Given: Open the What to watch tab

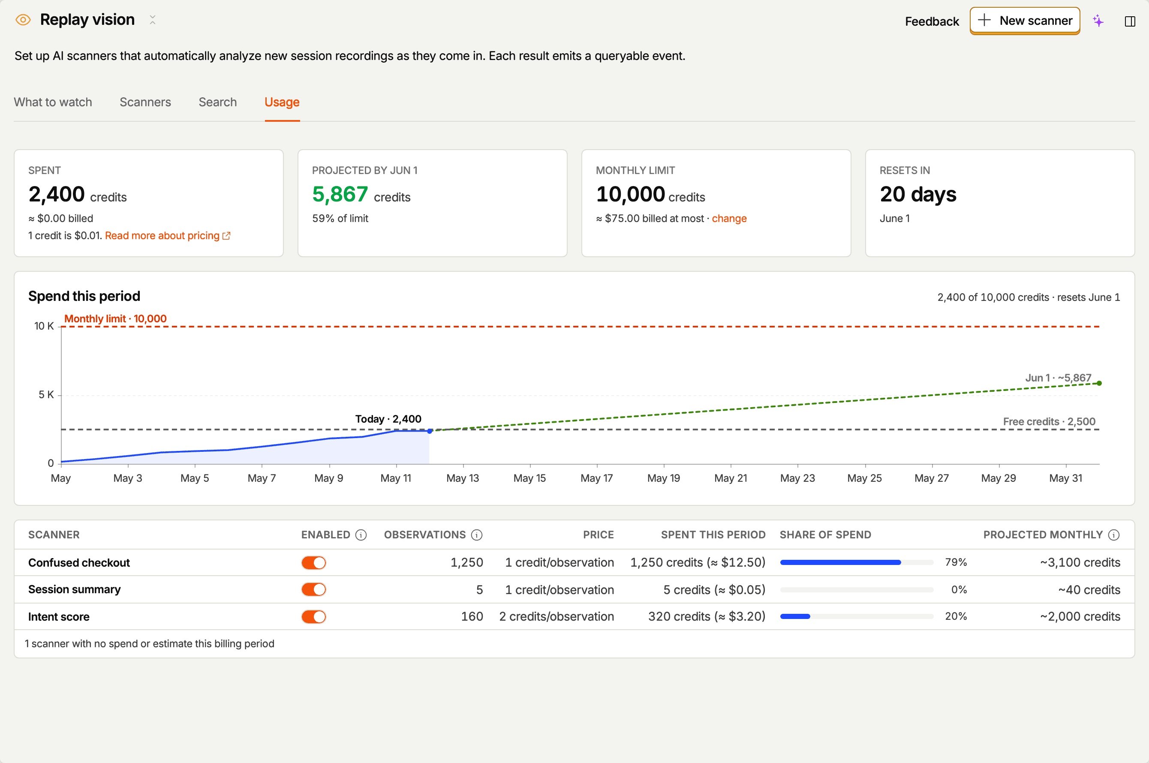Looking at the screenshot, I should click(x=53, y=102).
